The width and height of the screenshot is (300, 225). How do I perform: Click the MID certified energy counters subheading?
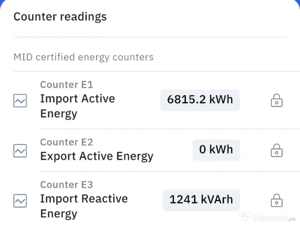[x=83, y=57]
